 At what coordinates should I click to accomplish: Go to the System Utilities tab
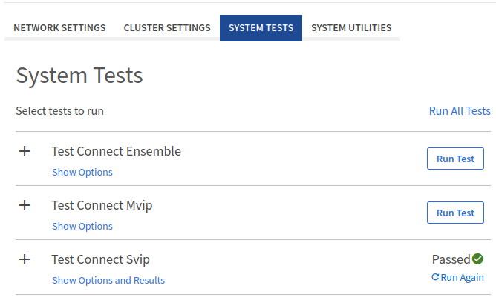coord(351,28)
